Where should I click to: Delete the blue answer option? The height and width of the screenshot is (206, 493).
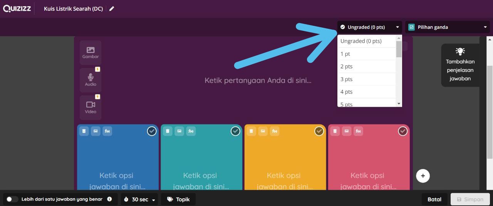coord(84,131)
